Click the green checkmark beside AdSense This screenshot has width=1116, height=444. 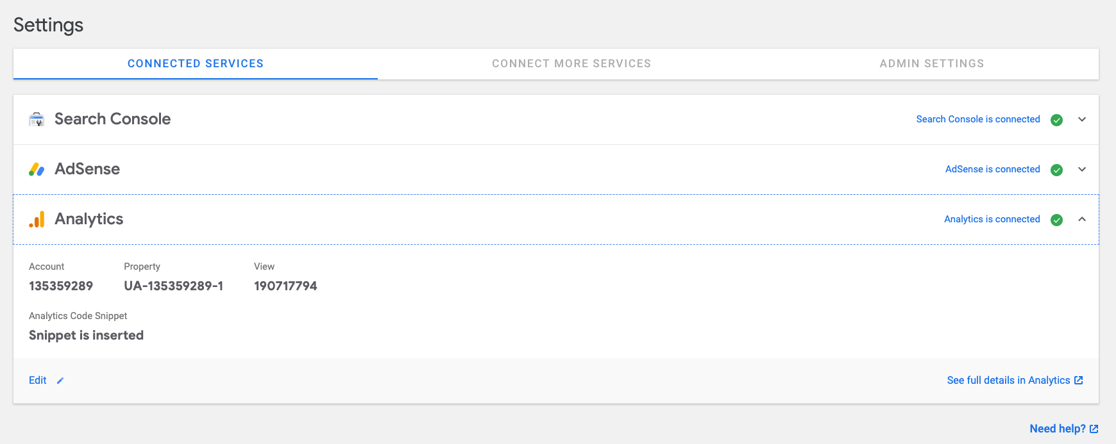tap(1056, 170)
